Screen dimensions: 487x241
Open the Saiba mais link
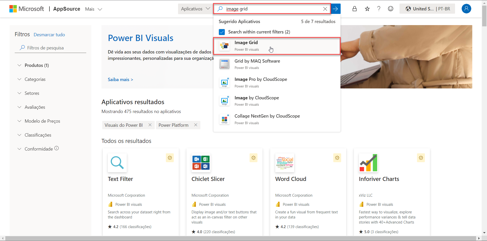pyautogui.click(x=120, y=80)
